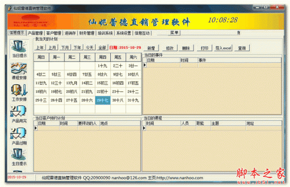Open the 培训系统 menu
Image resolution: width=290 pixels, height=187 pixels.
105,33
